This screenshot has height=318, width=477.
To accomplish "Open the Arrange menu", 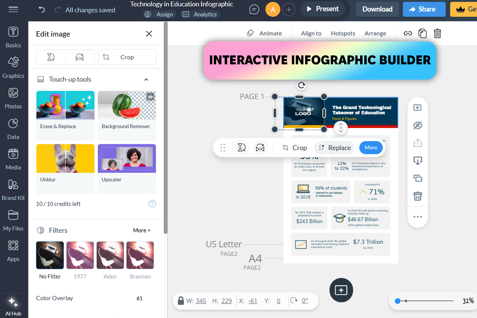I will [375, 33].
